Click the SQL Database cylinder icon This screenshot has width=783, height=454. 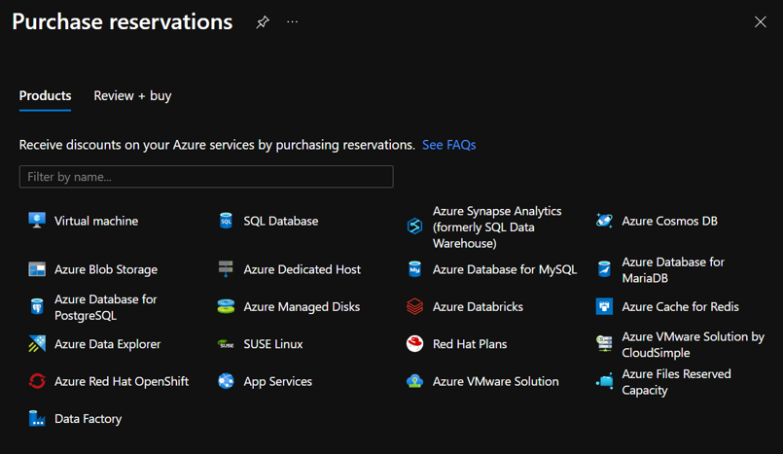[226, 221]
